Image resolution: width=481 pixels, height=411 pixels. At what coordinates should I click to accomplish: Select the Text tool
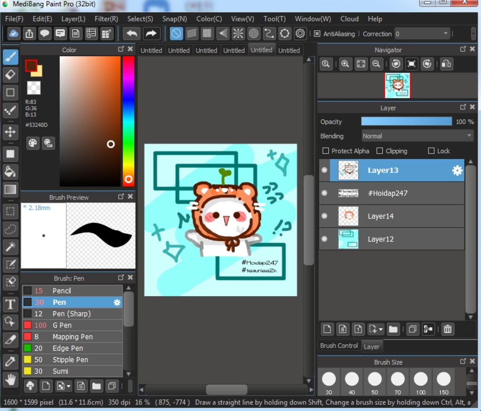[10, 304]
